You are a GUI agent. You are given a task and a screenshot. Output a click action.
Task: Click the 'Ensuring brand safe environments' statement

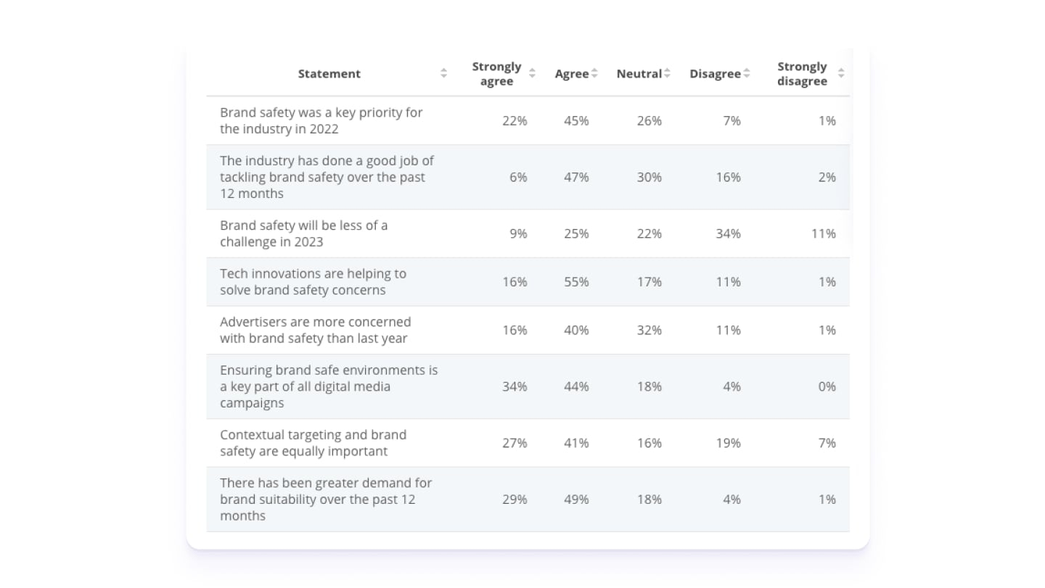(329, 386)
